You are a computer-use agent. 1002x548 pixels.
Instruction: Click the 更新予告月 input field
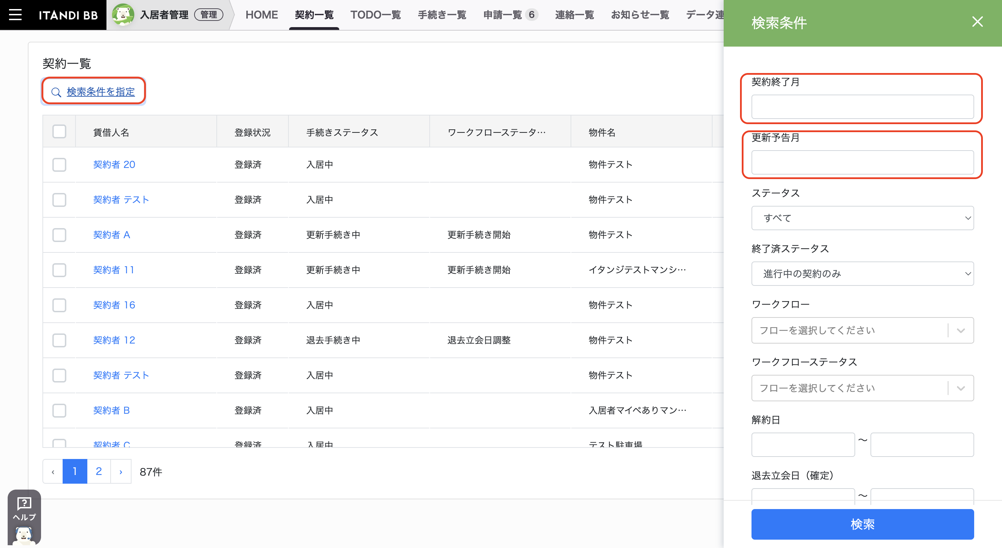point(862,162)
